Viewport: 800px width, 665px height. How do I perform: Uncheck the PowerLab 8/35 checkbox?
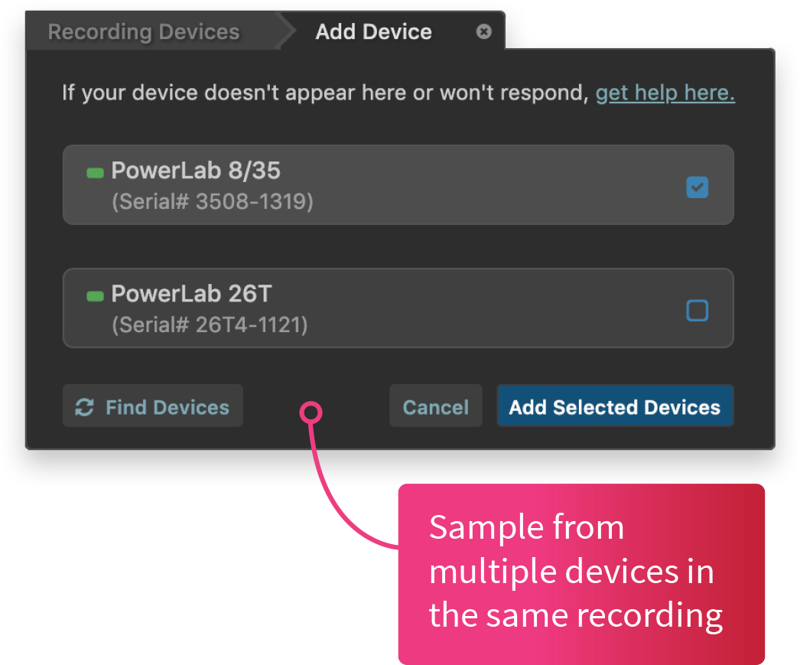pos(697,187)
